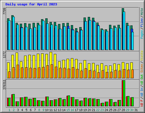Click the cyan pages bar for day 30
This screenshot has height=113, width=145.
(133, 41)
